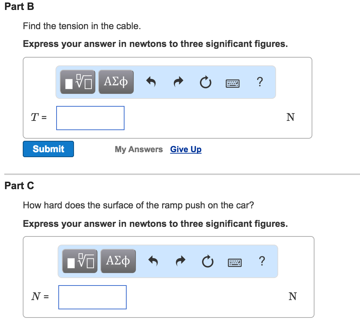The image size is (360, 320).
Task: Click the Part C heading
Action: pyautogui.click(x=19, y=186)
